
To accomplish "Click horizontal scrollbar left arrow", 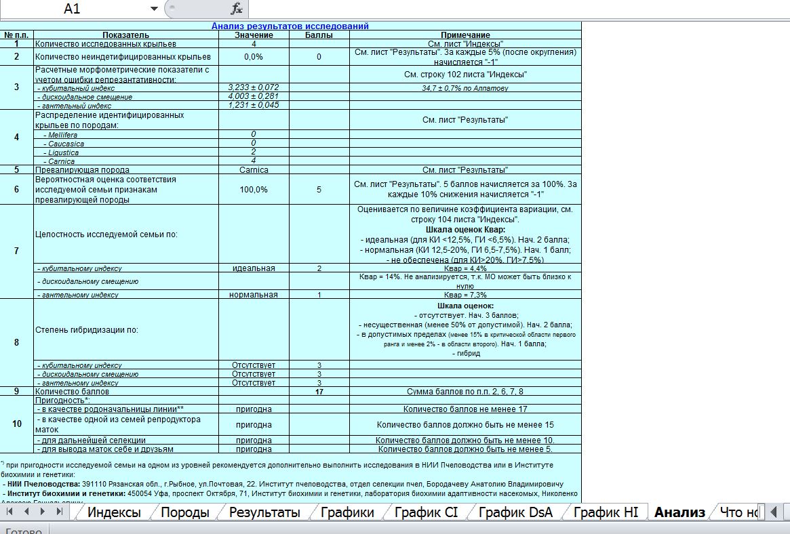I will click(772, 512).
